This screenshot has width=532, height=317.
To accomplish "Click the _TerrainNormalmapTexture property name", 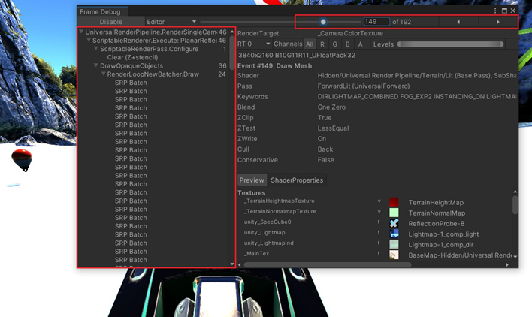I will (280, 211).
